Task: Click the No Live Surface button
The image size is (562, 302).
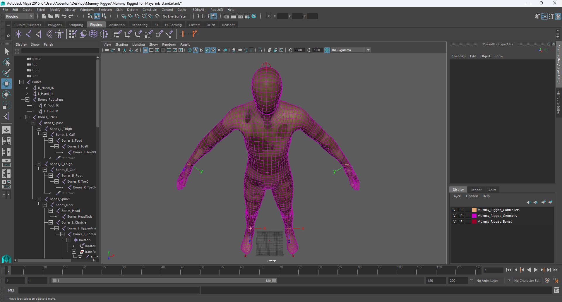Action: tap(175, 16)
